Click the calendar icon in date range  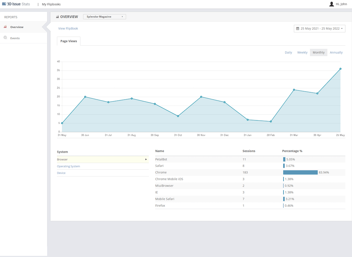click(297, 28)
